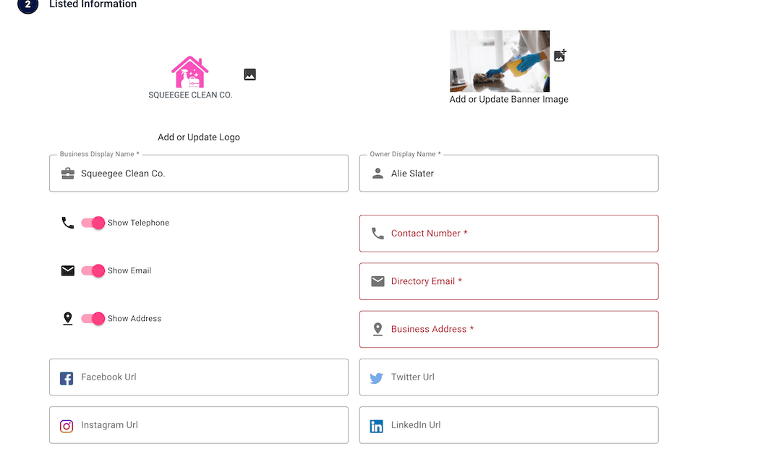The image size is (781, 449).
Task: Select the Directory Email input
Action: point(508,281)
